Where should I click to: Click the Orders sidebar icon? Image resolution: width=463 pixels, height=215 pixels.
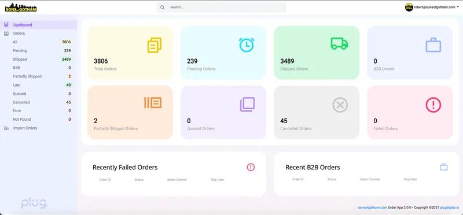click(6, 34)
